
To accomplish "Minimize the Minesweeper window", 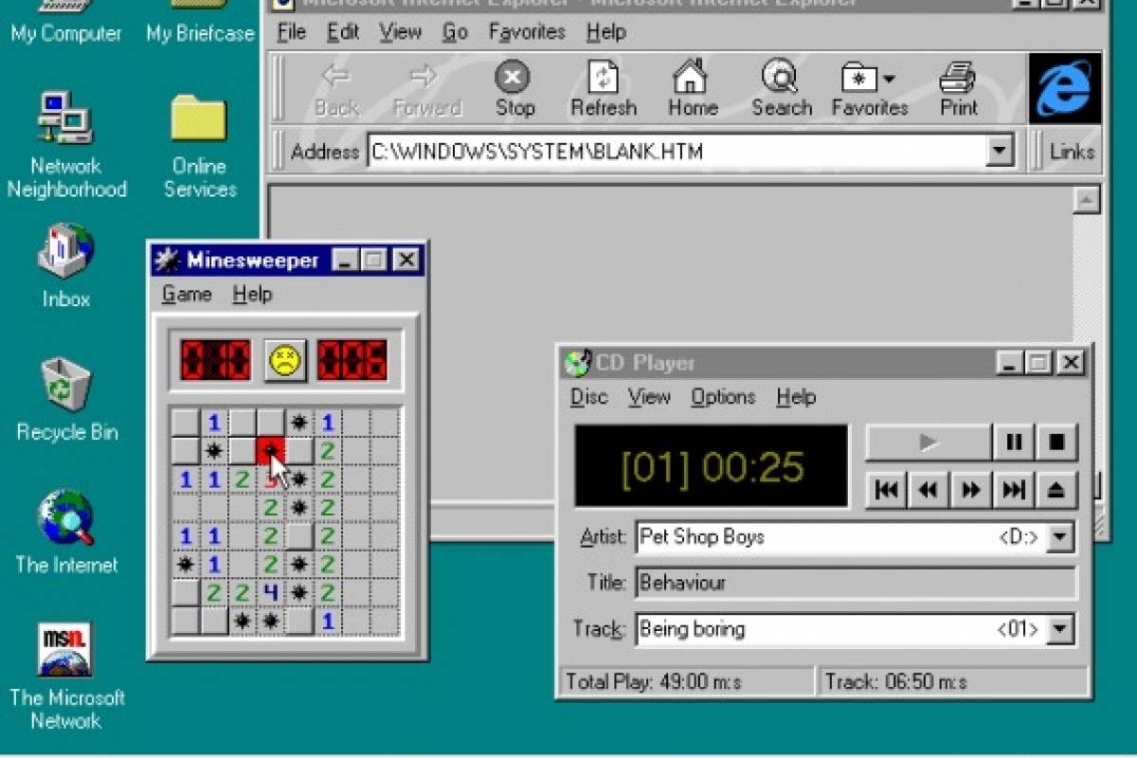I will tap(347, 260).
